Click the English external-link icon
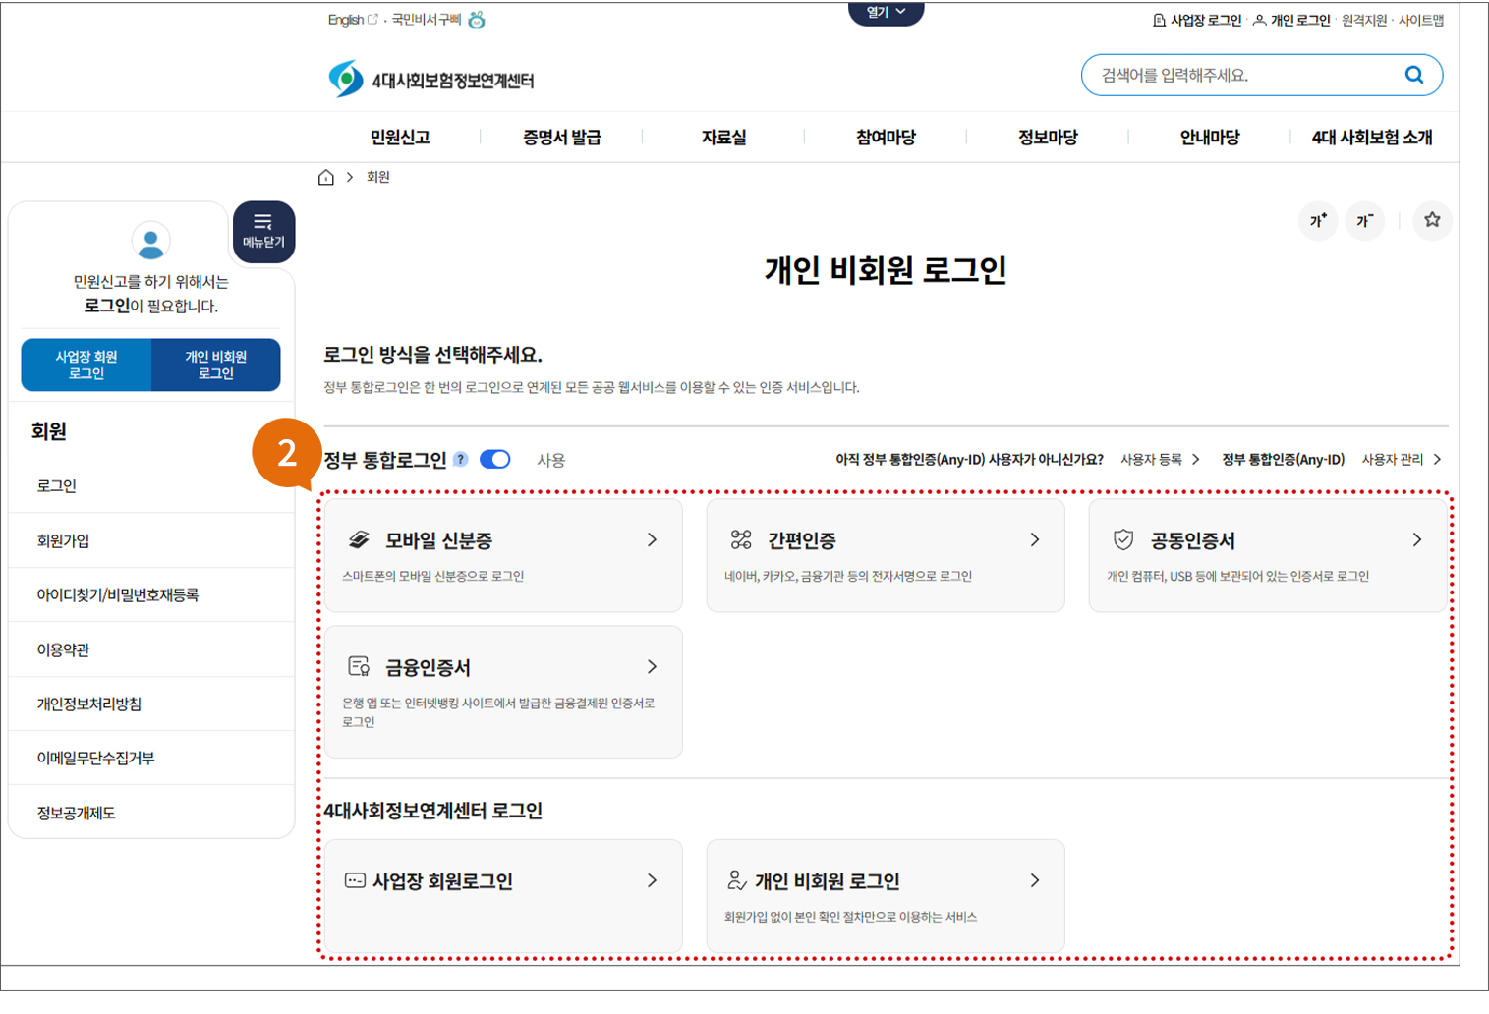 (372, 19)
